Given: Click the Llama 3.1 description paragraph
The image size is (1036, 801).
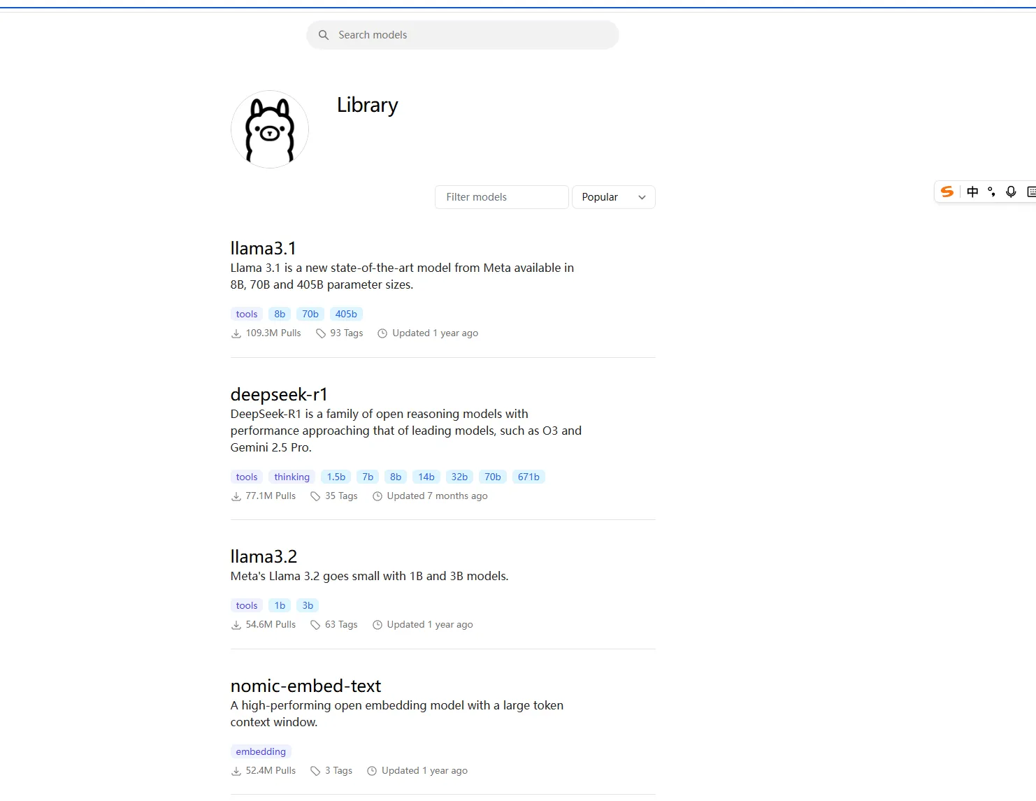Looking at the screenshot, I should (403, 276).
